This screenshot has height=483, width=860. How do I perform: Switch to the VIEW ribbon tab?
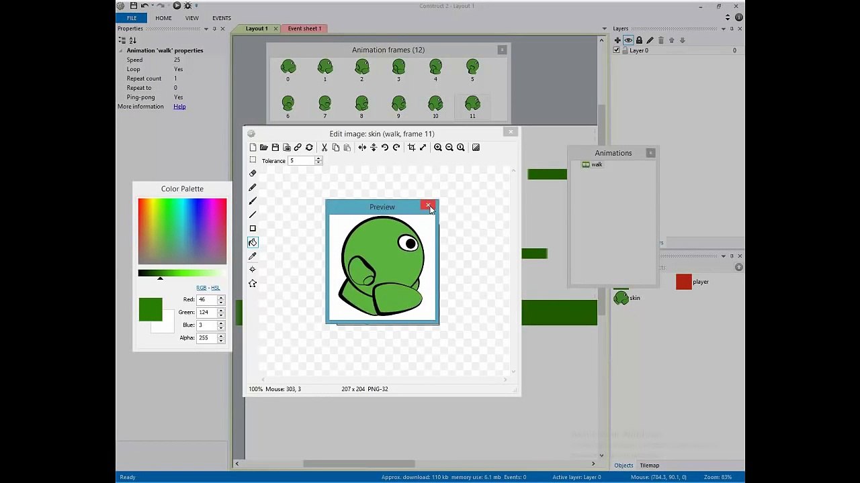[192, 18]
